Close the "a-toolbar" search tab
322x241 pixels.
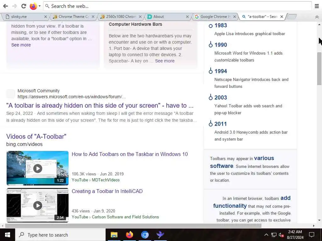(282, 17)
